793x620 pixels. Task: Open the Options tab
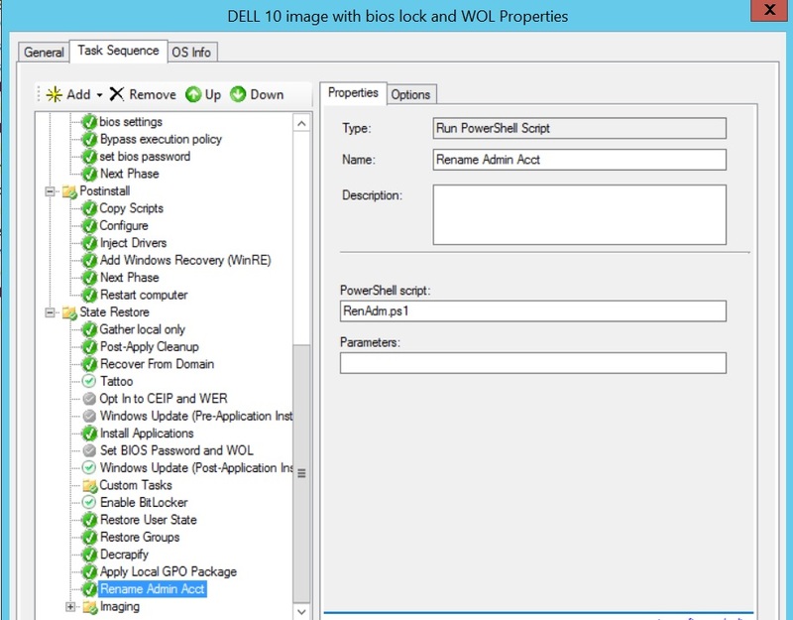click(410, 93)
